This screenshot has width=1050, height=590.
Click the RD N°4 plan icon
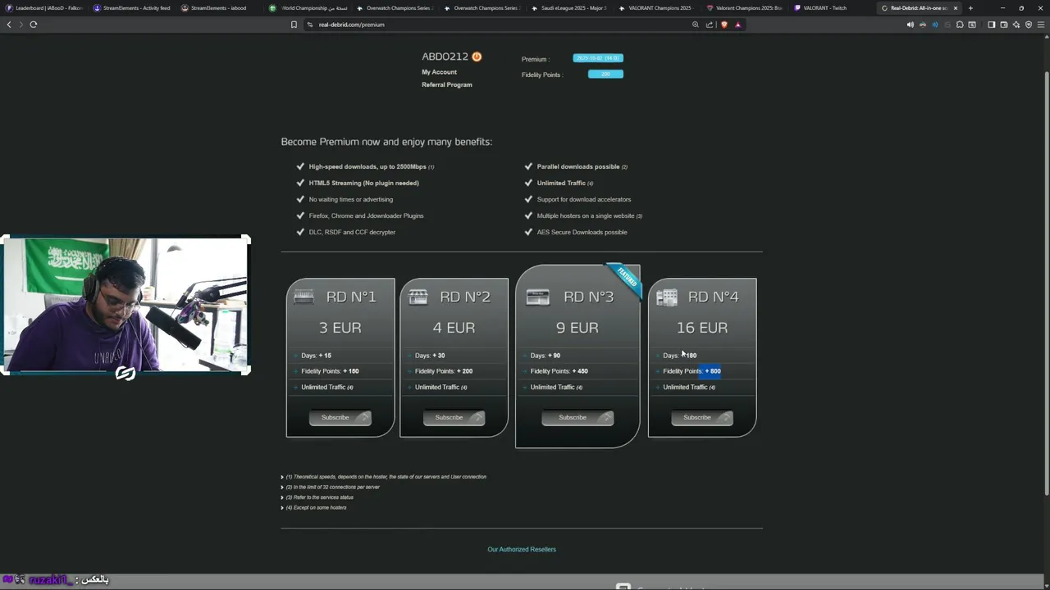point(667,297)
